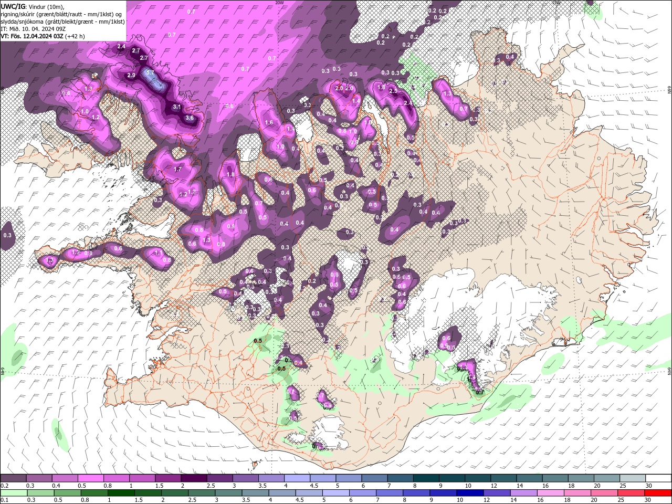Click the 'slydda/snjókoma' legend description line
Screen dimensions: 672x504
62,22
